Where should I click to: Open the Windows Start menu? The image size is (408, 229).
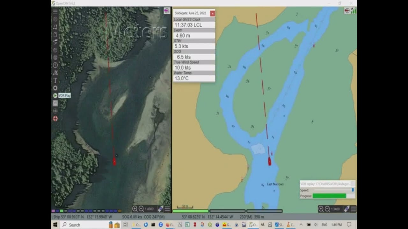[55, 225]
